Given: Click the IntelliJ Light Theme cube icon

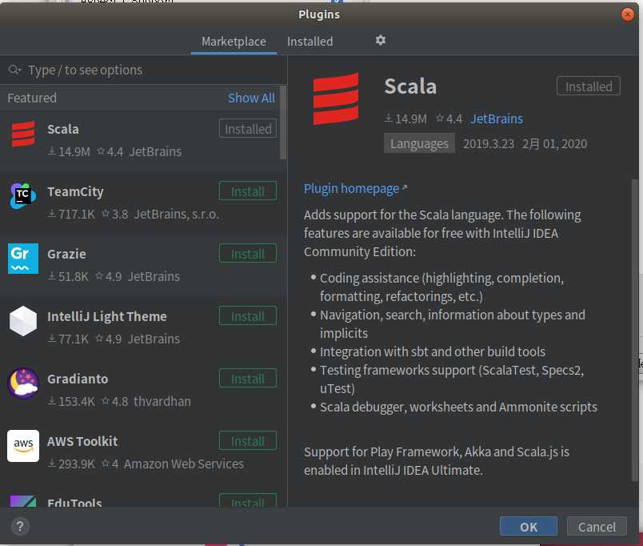Looking at the screenshot, I should point(23,321).
